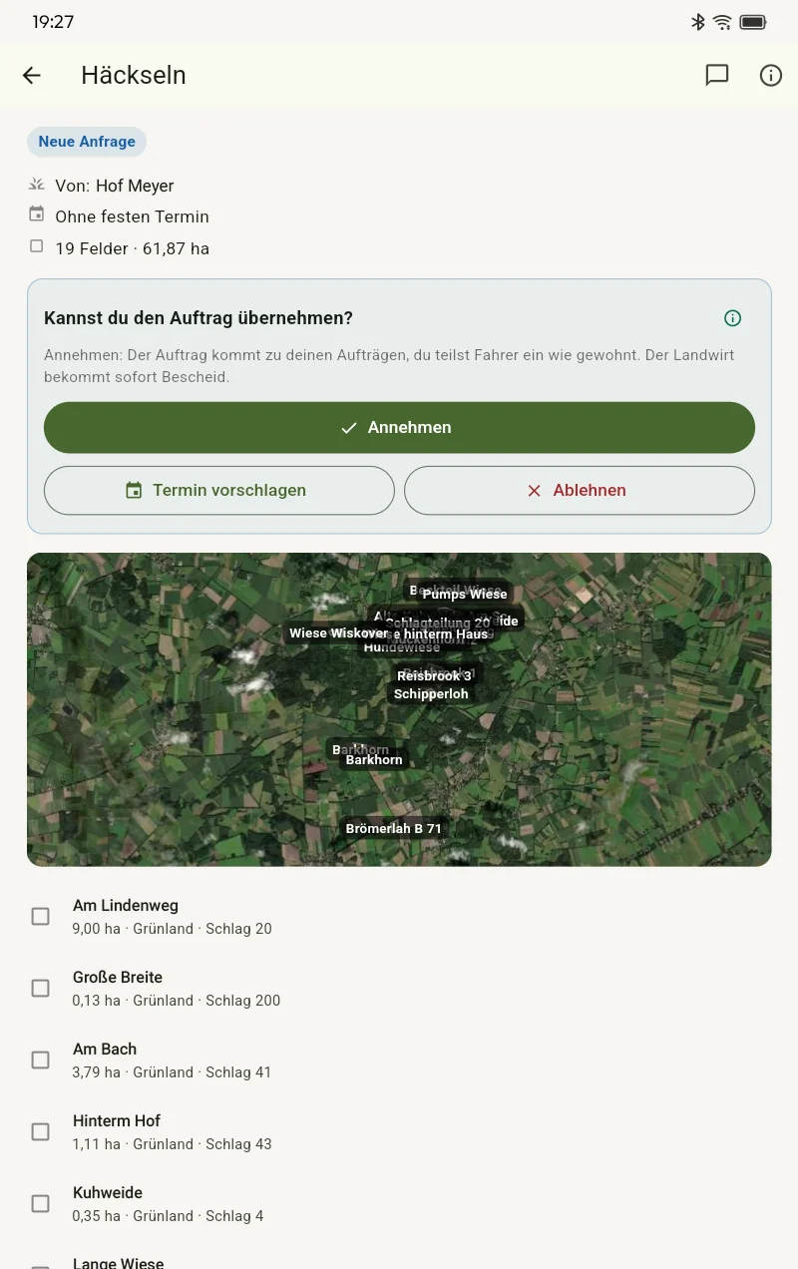The width and height of the screenshot is (798, 1269).
Task: Select the 'Schipperloh' map label
Action: pos(431,693)
